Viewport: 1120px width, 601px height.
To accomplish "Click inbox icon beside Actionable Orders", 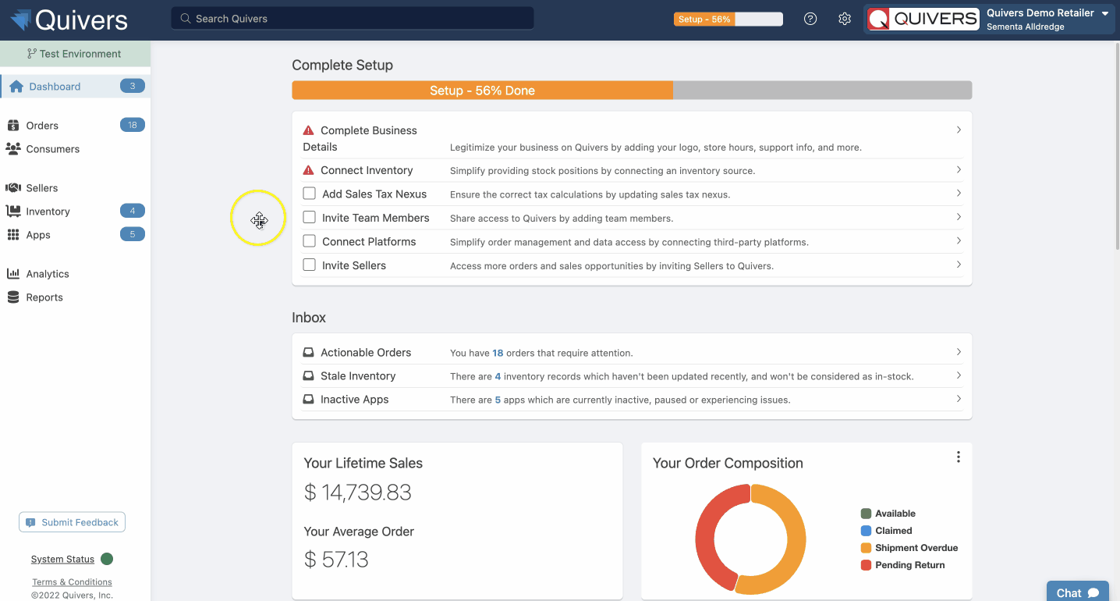I will [309, 352].
